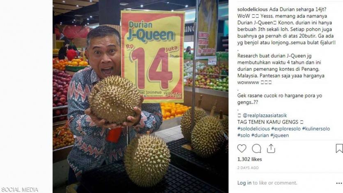The height and width of the screenshot is (193, 343).
Task: Open the solodelicious profile username
Action: (x=253, y=9)
